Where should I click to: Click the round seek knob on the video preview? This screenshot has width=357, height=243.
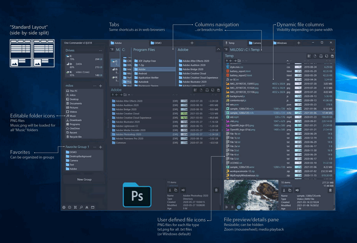point(239,207)
